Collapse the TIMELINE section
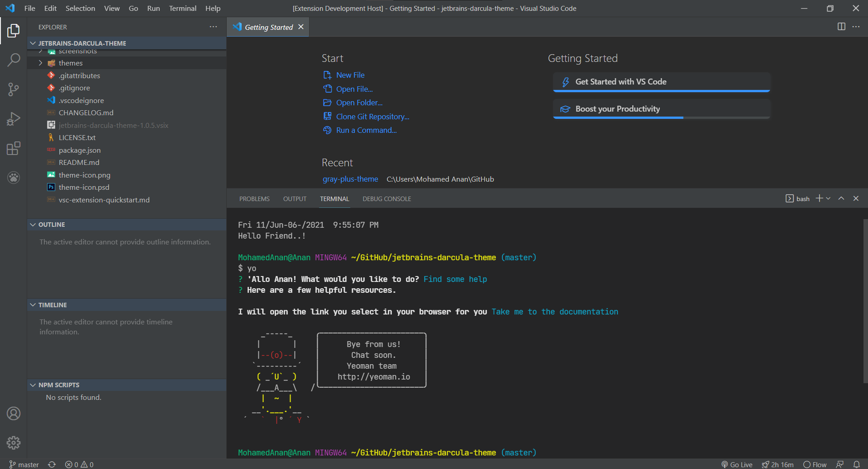The image size is (868, 469). [127, 305]
